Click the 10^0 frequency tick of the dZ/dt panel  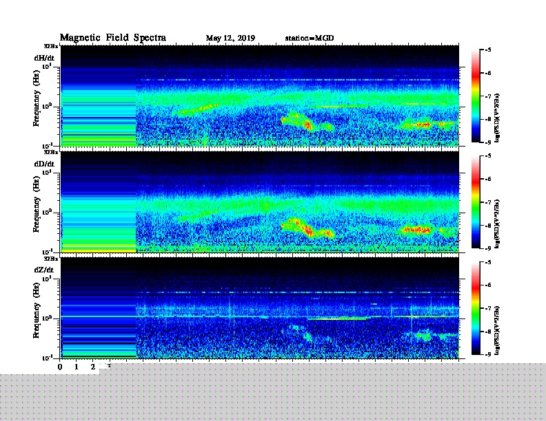tap(47, 319)
